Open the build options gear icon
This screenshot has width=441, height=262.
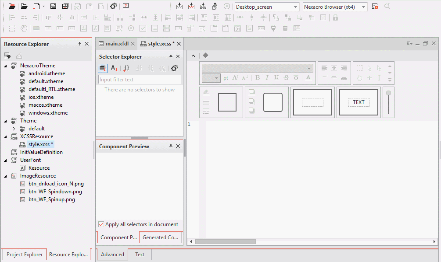click(114, 6)
